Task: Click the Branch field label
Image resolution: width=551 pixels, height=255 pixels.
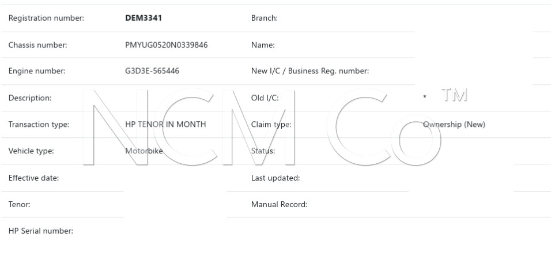Action: pyautogui.click(x=265, y=18)
